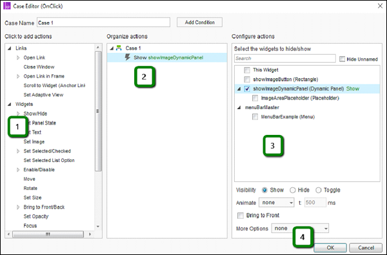Click actions list horizontal scrollbar thumb

(48, 234)
